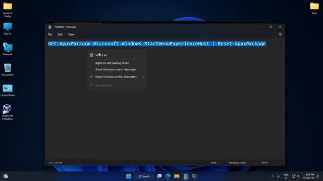Switch to Notepad taskbar icon
Screen dimensions: 323x181
tap(186, 176)
